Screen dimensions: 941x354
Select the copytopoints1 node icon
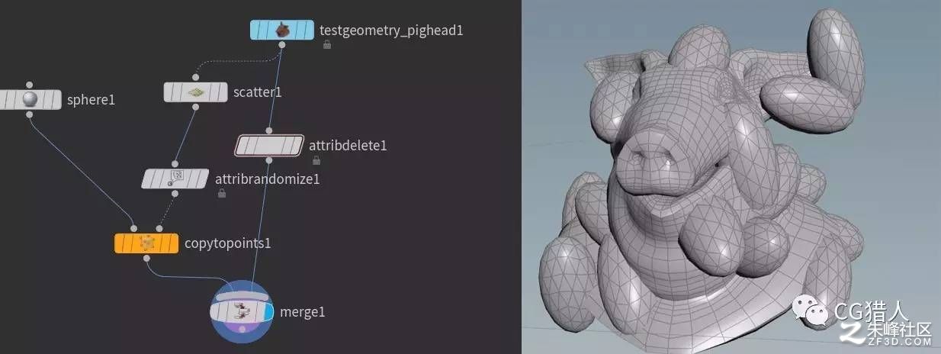(147, 243)
